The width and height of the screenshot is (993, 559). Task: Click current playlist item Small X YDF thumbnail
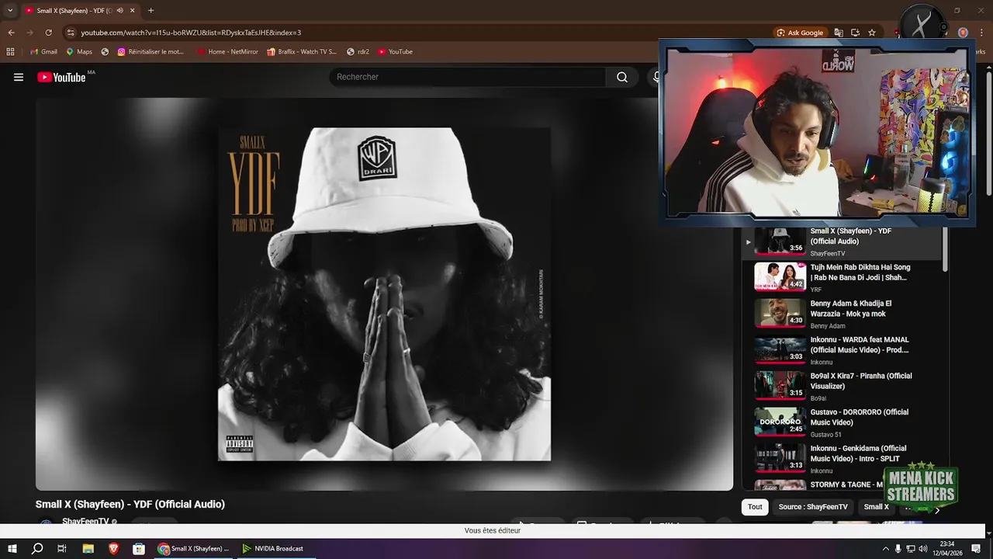pos(780,241)
